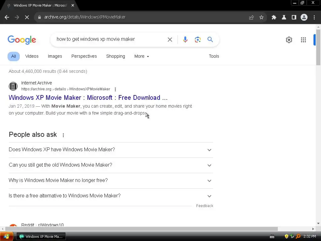This screenshot has height=241, width=321.
Task: Click the 2:32 PM system clock
Action: coord(309,236)
